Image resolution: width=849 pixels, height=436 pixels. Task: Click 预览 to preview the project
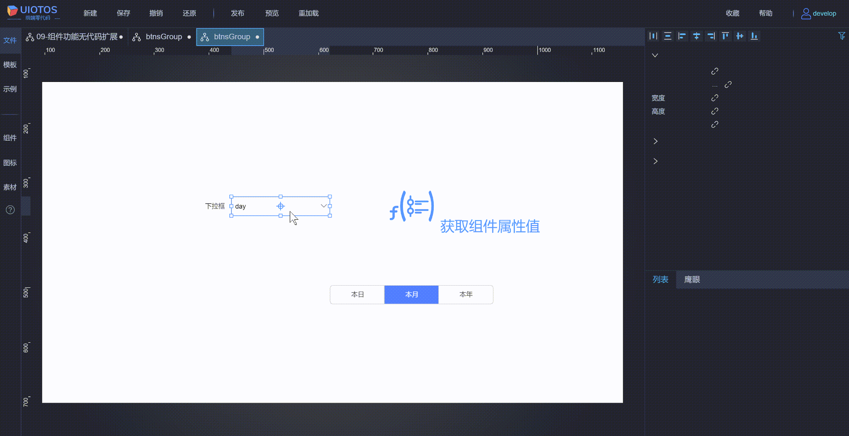click(x=272, y=13)
